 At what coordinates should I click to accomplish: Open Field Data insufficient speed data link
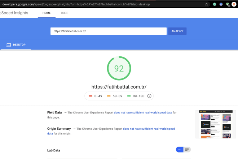click(x=143, y=113)
